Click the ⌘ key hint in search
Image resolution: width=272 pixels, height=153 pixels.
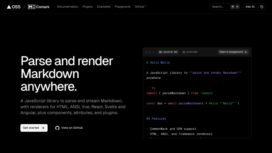(x=233, y=7)
